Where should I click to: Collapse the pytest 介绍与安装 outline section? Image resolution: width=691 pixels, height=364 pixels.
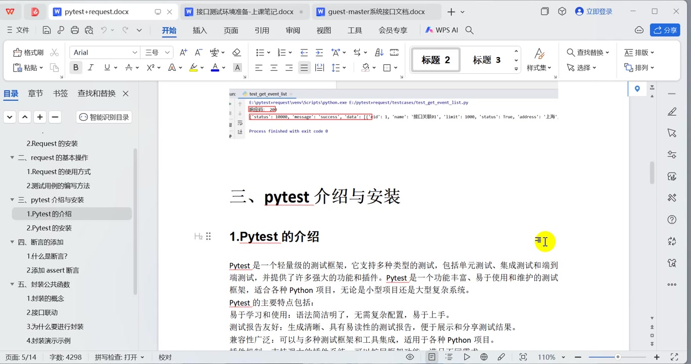pos(11,200)
